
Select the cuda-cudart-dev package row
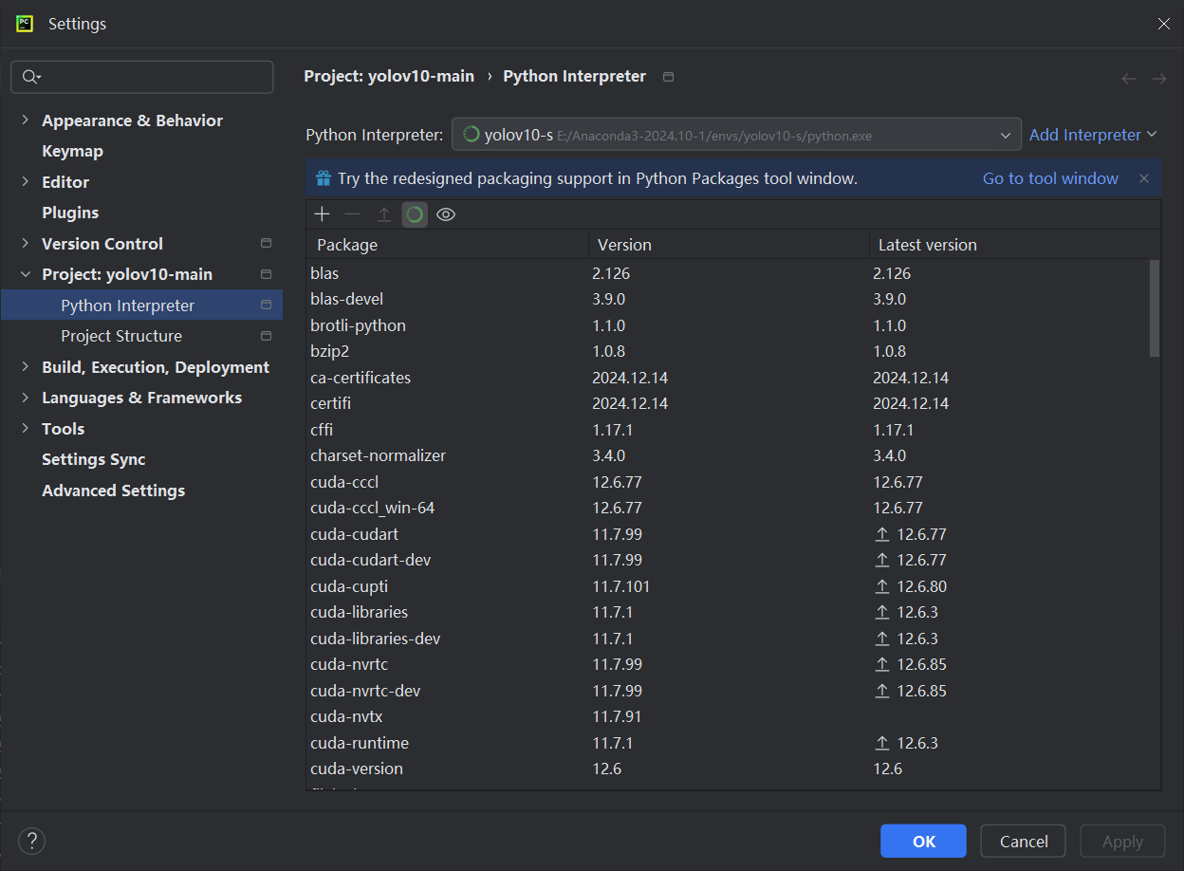click(x=727, y=560)
